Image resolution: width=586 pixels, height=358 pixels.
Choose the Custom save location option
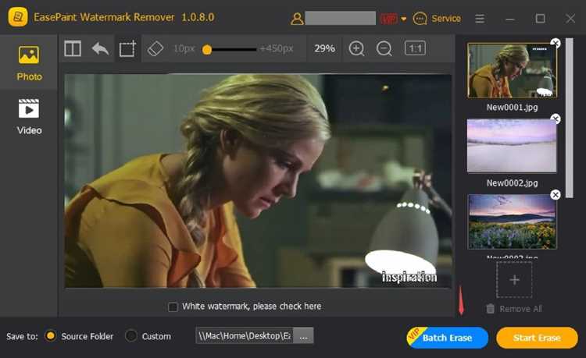[x=131, y=336]
